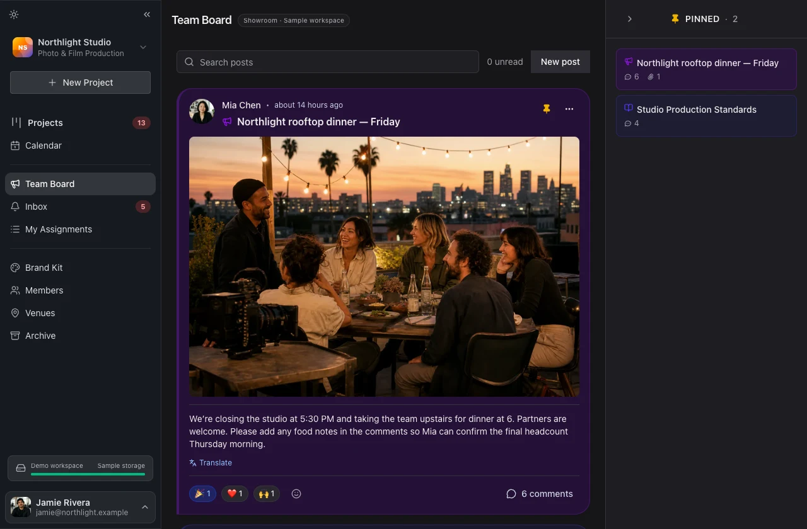This screenshot has height=529, width=807.
Task: Open pinned Studio Production Standards post
Action: (x=706, y=116)
